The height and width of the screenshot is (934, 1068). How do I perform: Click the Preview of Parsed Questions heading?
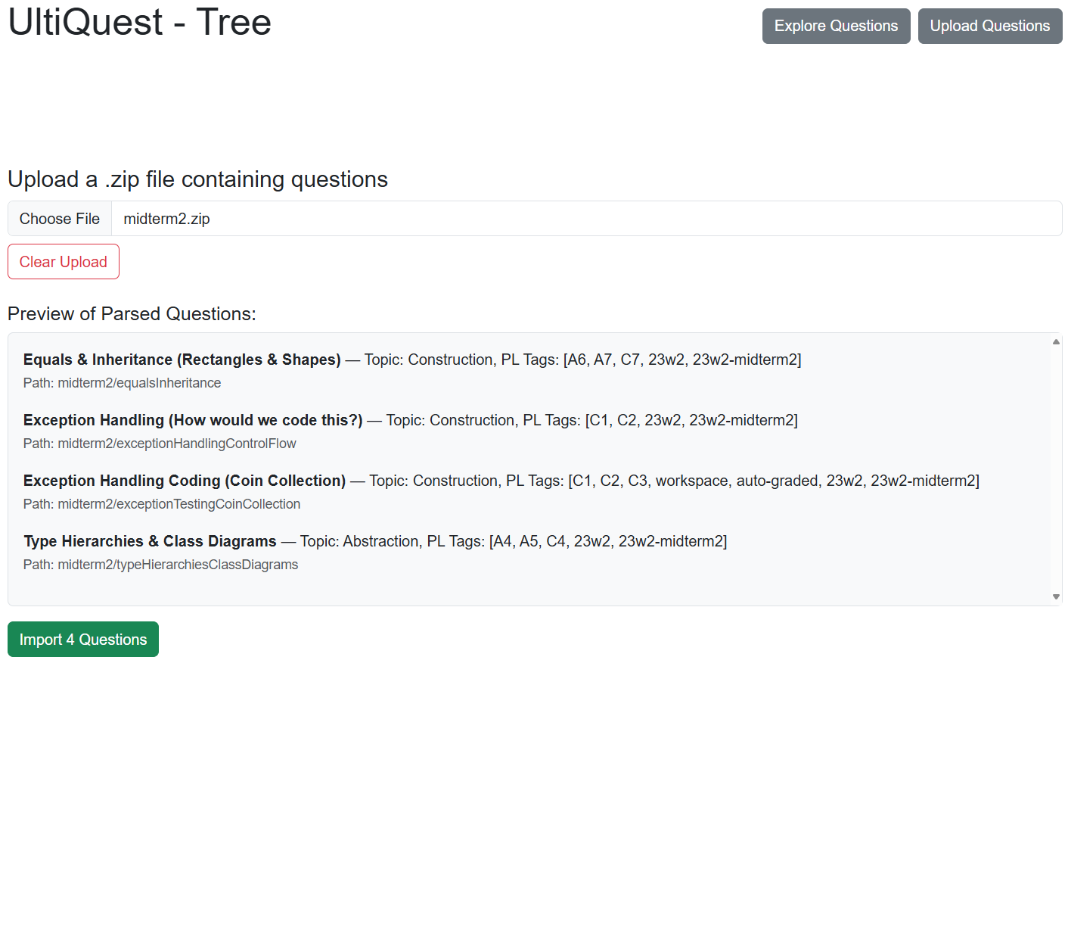pos(132,314)
